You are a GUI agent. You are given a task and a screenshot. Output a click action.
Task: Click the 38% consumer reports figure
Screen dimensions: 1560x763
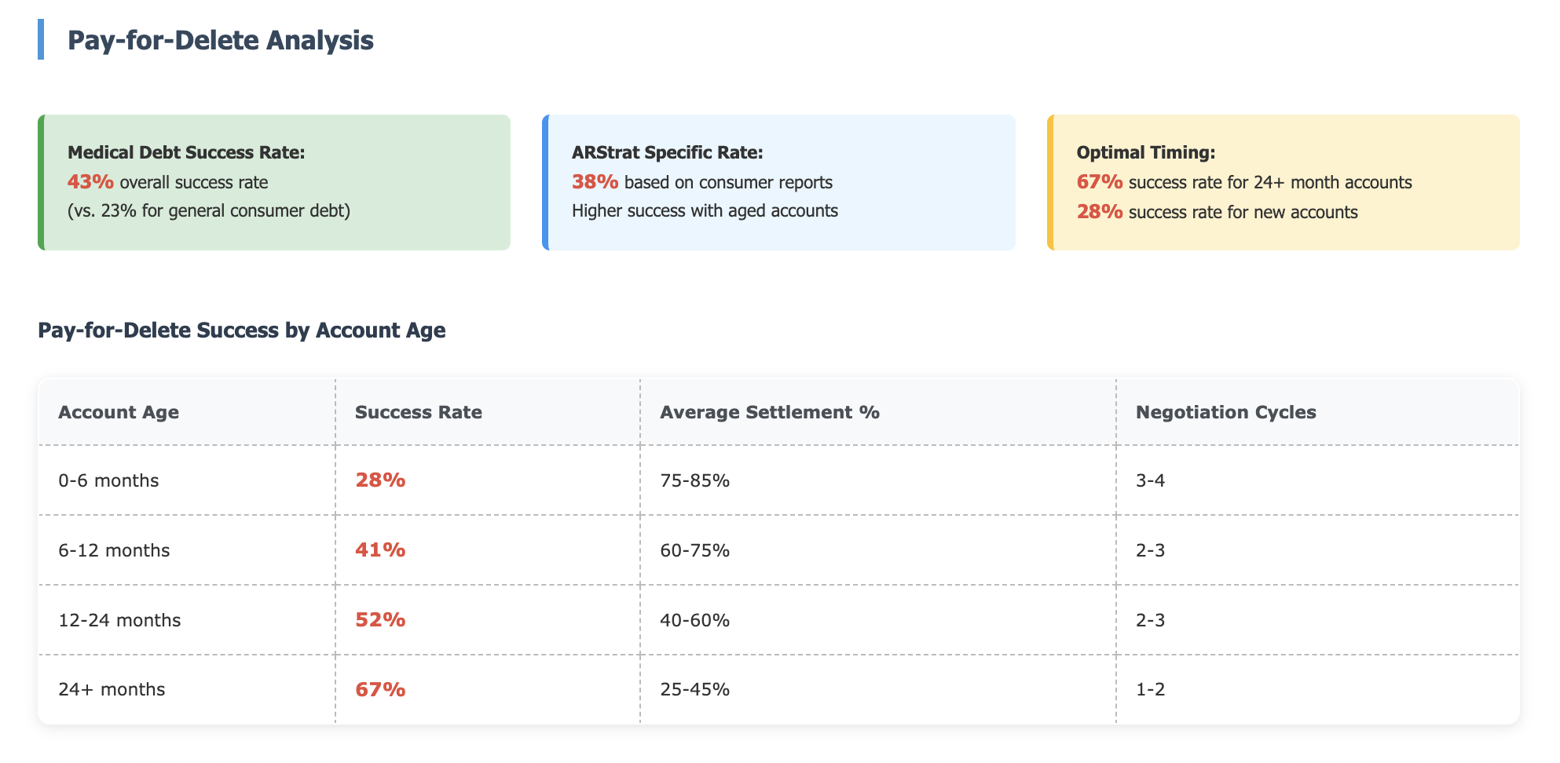point(595,182)
